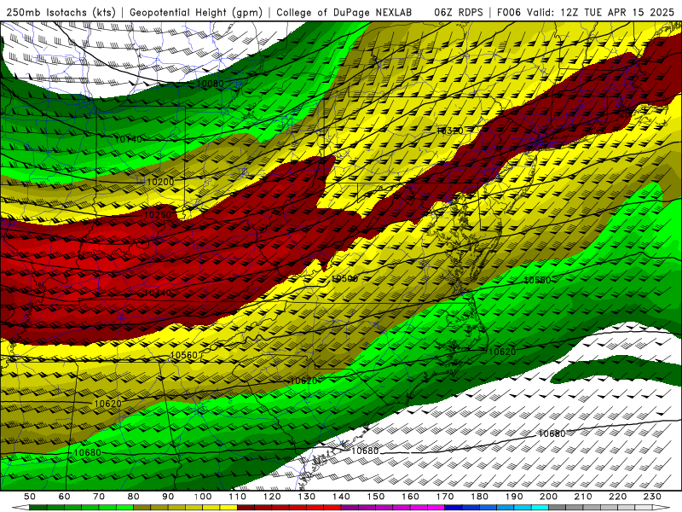Click the 180 value on the color scale
The width and height of the screenshot is (682, 512).
click(479, 497)
